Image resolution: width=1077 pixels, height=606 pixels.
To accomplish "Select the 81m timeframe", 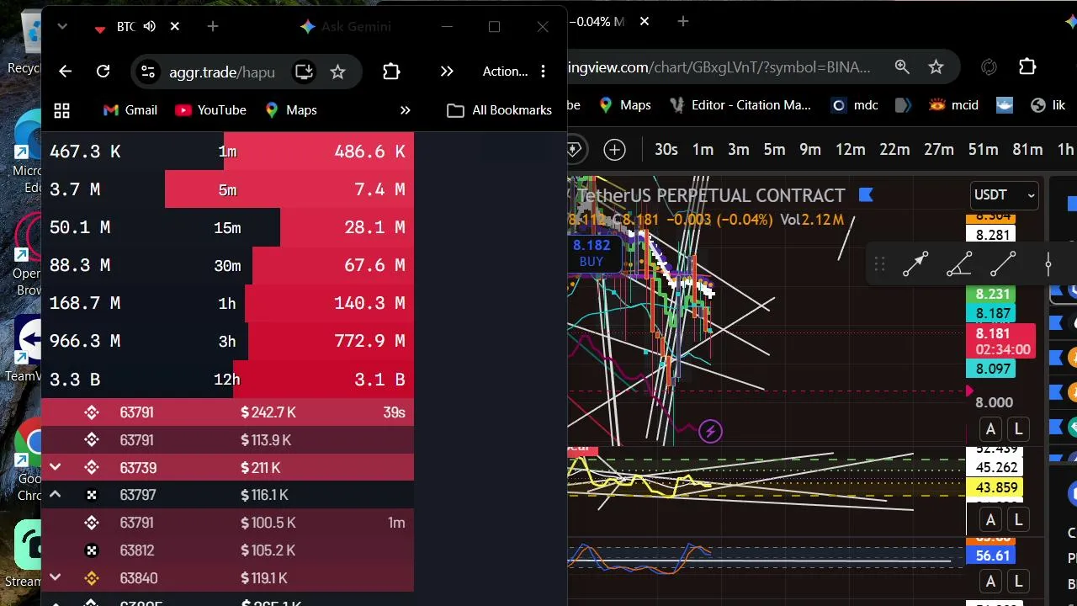I will pyautogui.click(x=1027, y=150).
